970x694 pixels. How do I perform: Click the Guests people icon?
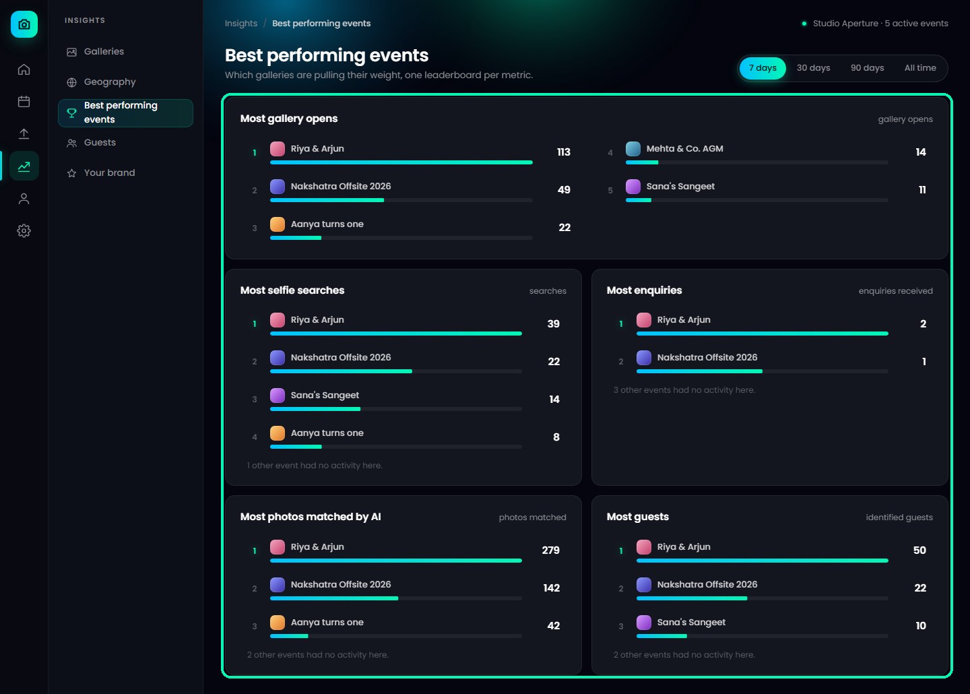[x=71, y=143]
